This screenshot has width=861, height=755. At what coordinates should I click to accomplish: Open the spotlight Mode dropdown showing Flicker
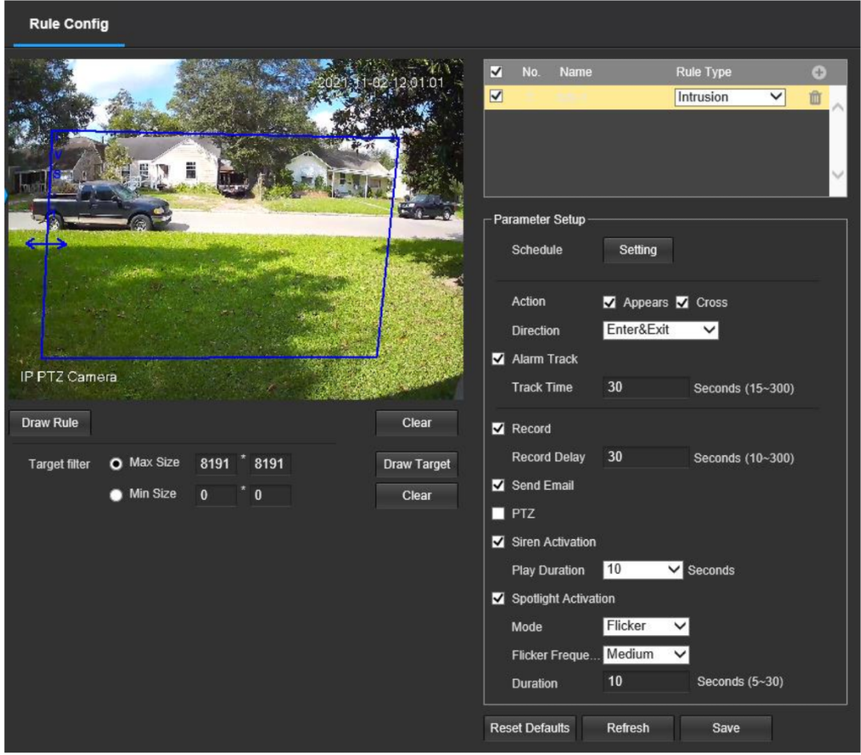646,626
